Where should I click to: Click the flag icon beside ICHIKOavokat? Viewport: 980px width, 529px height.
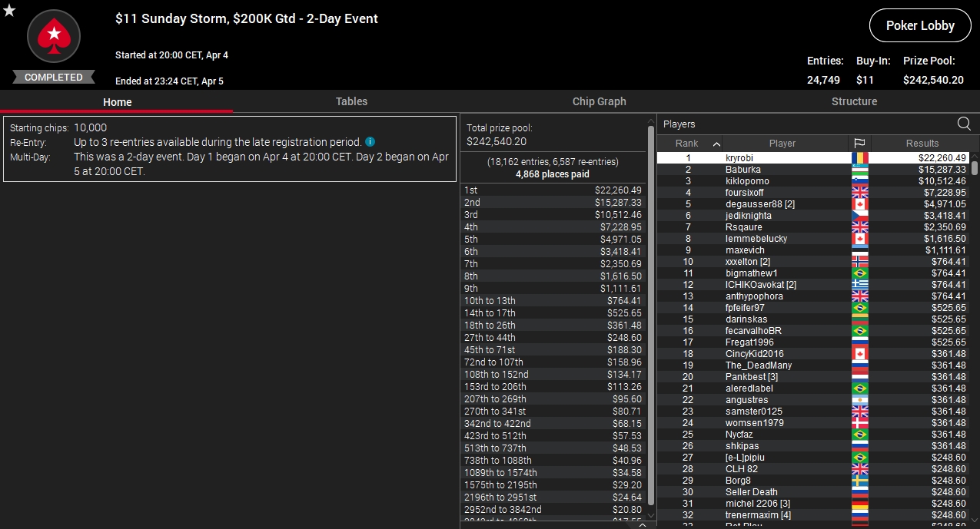click(x=859, y=285)
